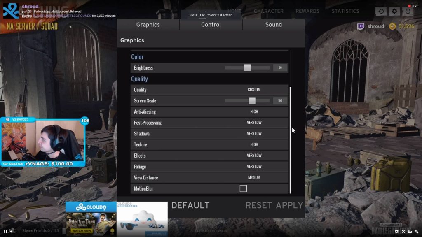Open the shroud channel name link
Viewport: 422px width, 237px height.
(30, 6)
